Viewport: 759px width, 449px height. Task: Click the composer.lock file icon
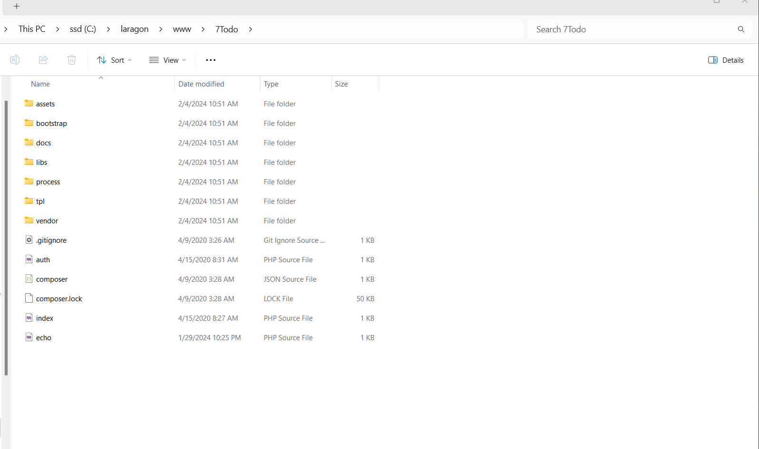[x=29, y=298]
